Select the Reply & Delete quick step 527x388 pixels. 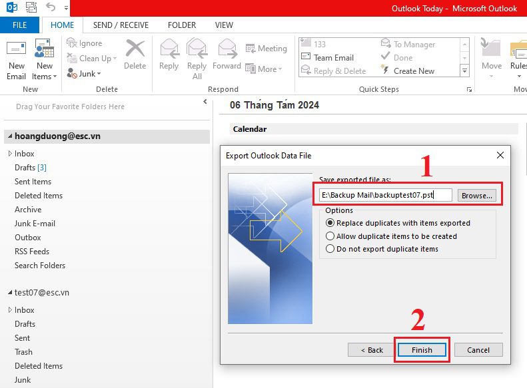point(333,71)
